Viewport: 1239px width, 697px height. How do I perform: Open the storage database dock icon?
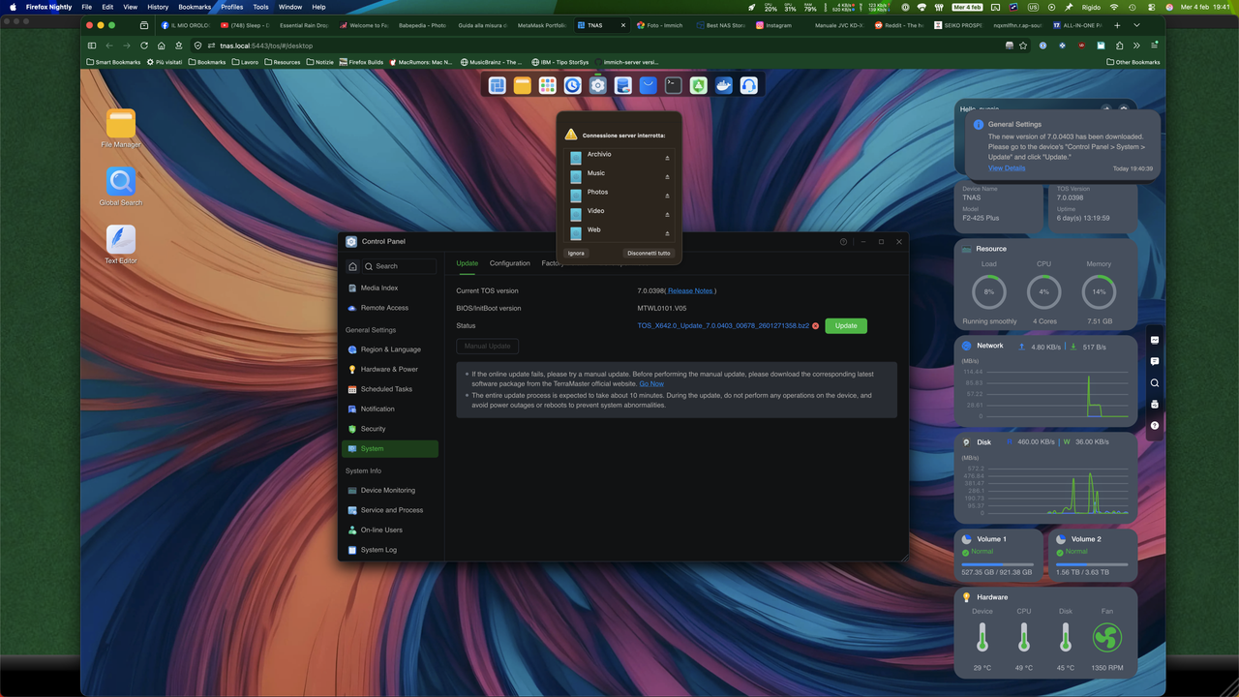[623, 85]
